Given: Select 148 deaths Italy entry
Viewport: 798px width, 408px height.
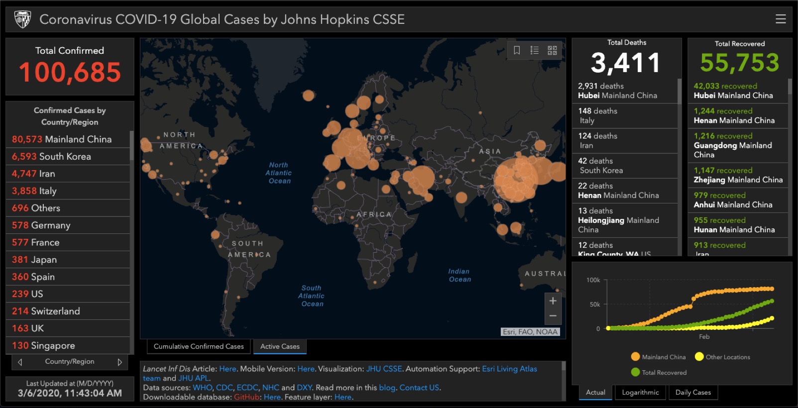Looking at the screenshot, I should [x=625, y=116].
